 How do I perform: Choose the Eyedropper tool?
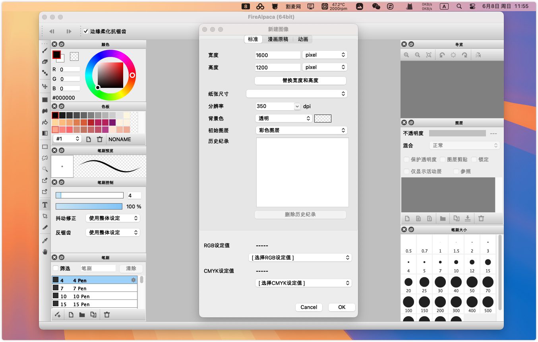45,241
